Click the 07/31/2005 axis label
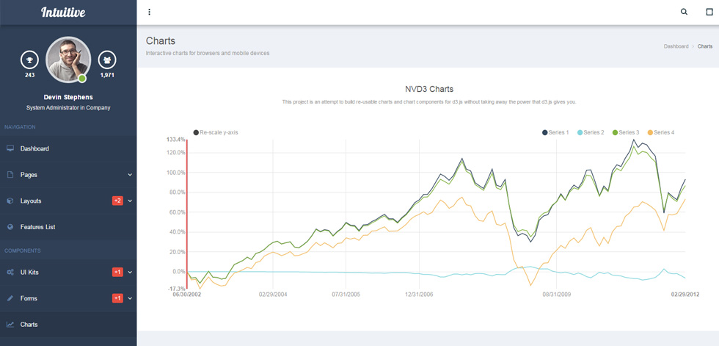The image size is (719, 346). [x=346, y=295]
